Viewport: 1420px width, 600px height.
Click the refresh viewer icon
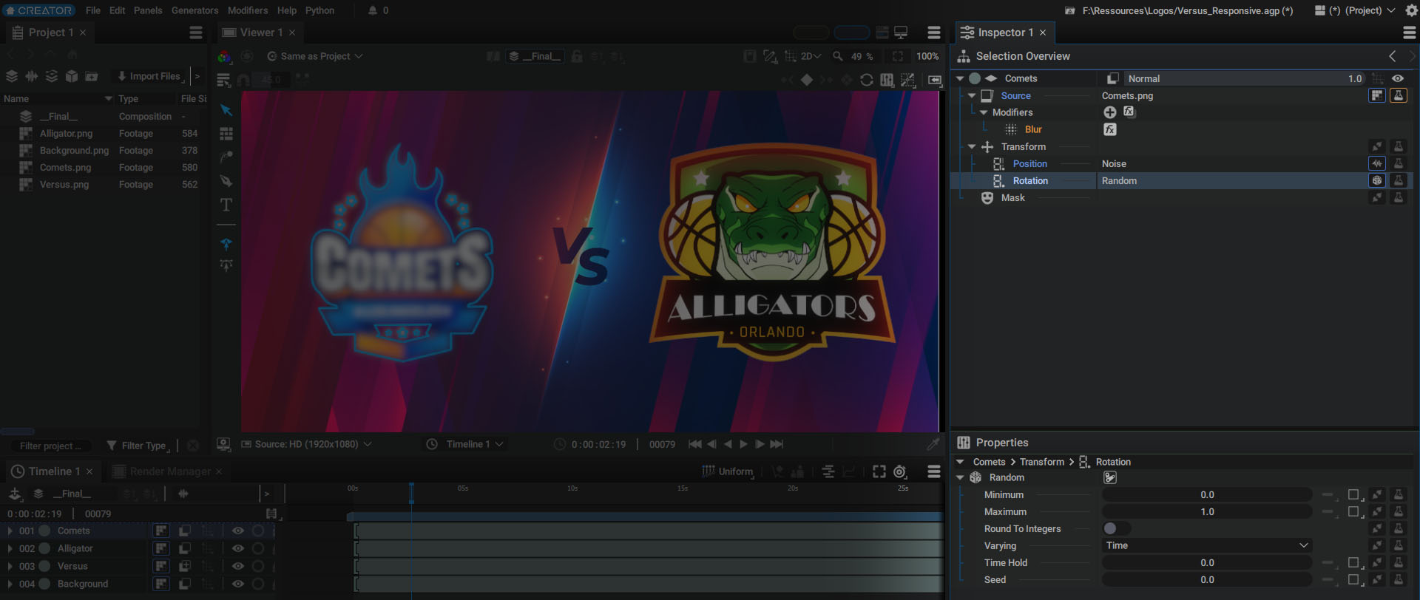[867, 80]
